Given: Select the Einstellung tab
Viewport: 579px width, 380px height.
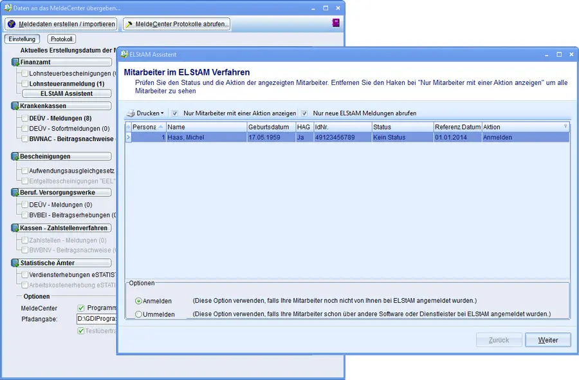Looking at the screenshot, I should pos(22,39).
